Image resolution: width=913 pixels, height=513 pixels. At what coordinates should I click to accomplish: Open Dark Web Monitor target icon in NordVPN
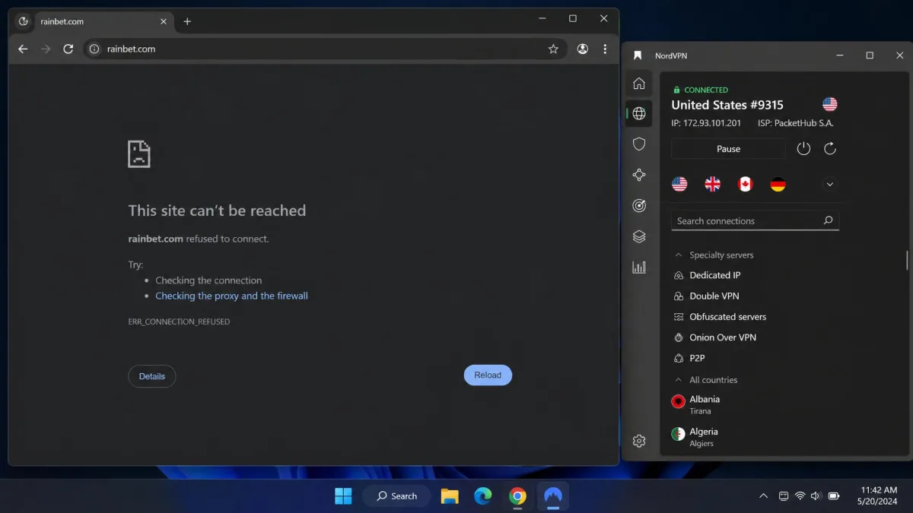pyautogui.click(x=639, y=206)
